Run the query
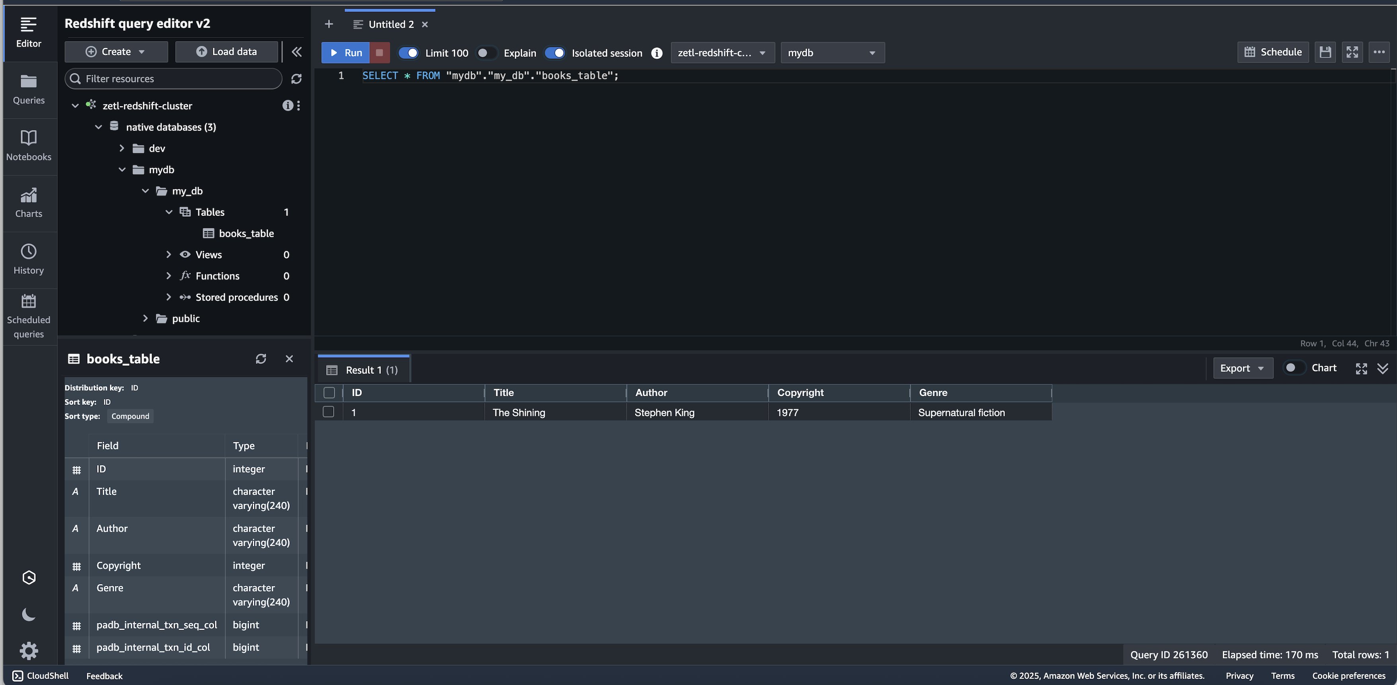Viewport: 1397px width, 685px height. pyautogui.click(x=345, y=53)
